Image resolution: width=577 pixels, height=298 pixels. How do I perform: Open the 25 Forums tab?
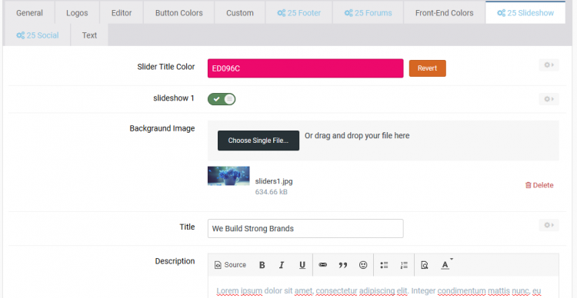click(368, 13)
